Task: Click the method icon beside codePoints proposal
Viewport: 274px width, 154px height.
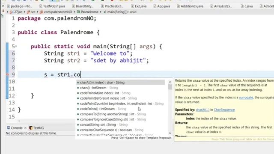Action: (78, 109)
